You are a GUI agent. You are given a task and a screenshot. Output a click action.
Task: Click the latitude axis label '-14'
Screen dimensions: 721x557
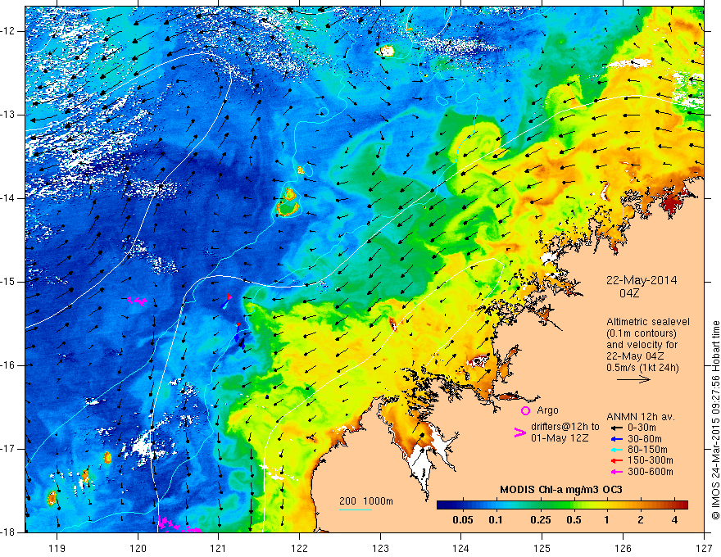coord(9,198)
